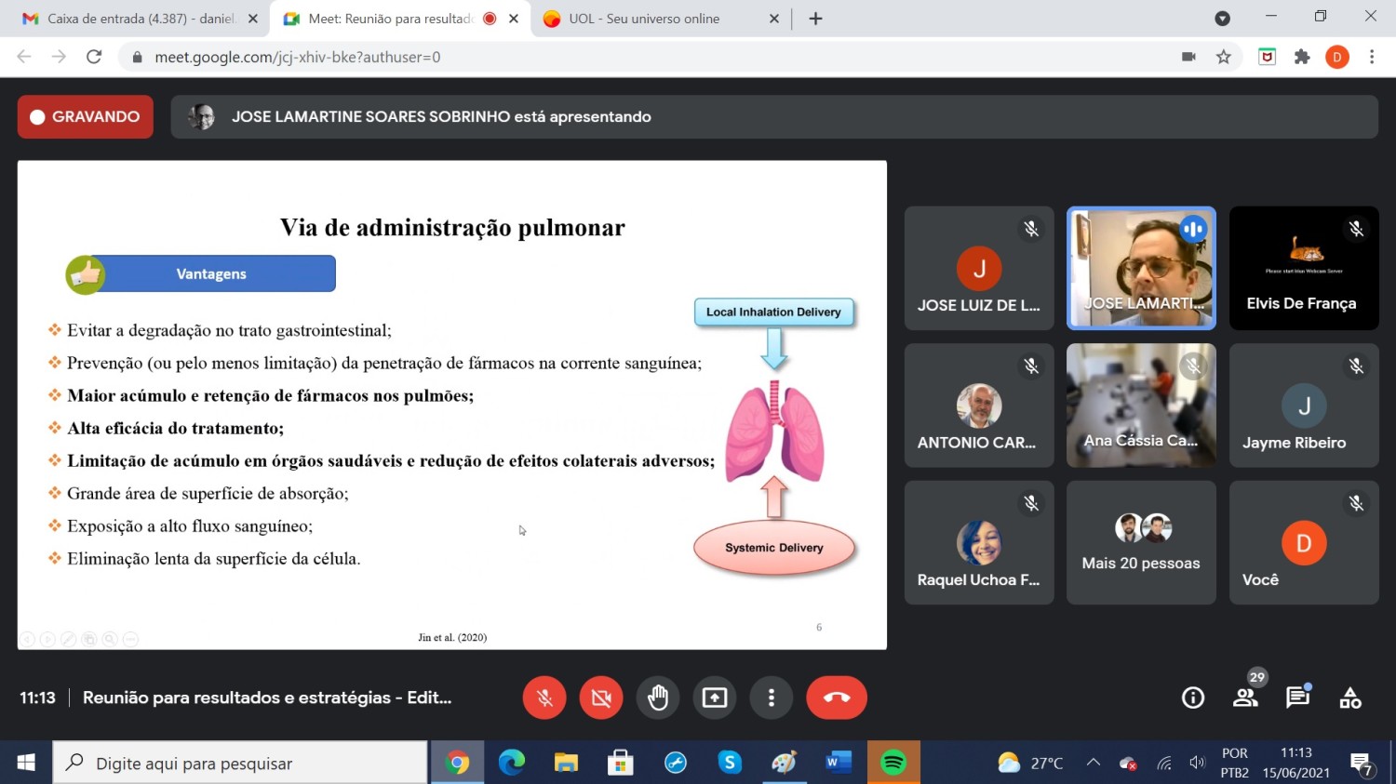Expand the system tray hidden icons chevron
The height and width of the screenshot is (784, 1396).
(x=1094, y=764)
